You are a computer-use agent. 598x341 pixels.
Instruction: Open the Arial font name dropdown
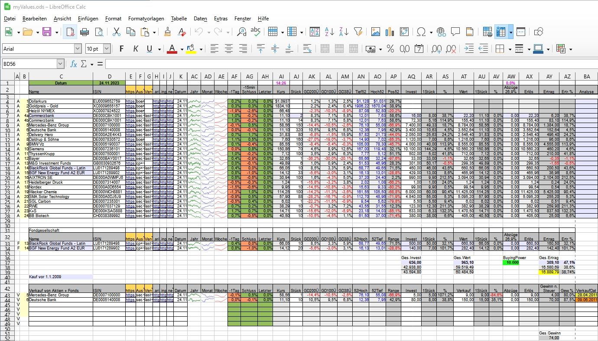coord(78,49)
